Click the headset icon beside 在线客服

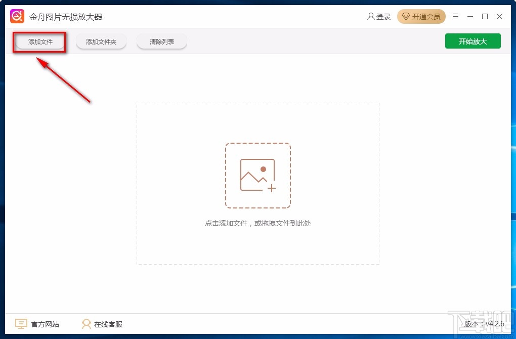86,323
